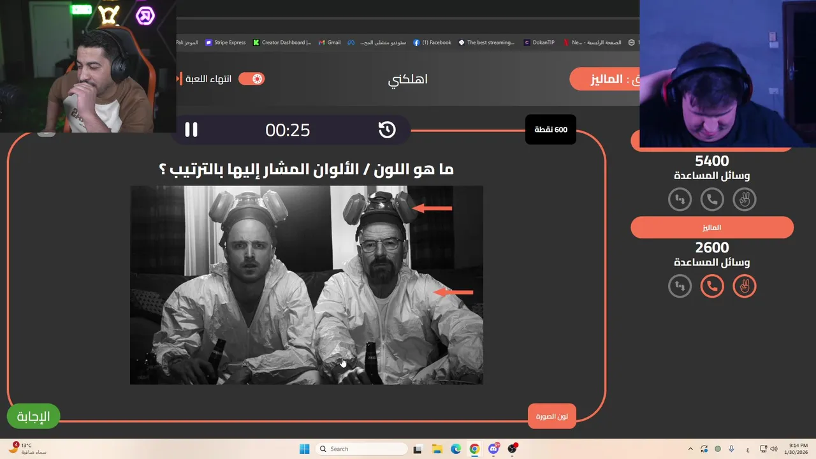Viewport: 816px width, 459px height.
Task: Open Windows Start menu
Action: coord(304,449)
